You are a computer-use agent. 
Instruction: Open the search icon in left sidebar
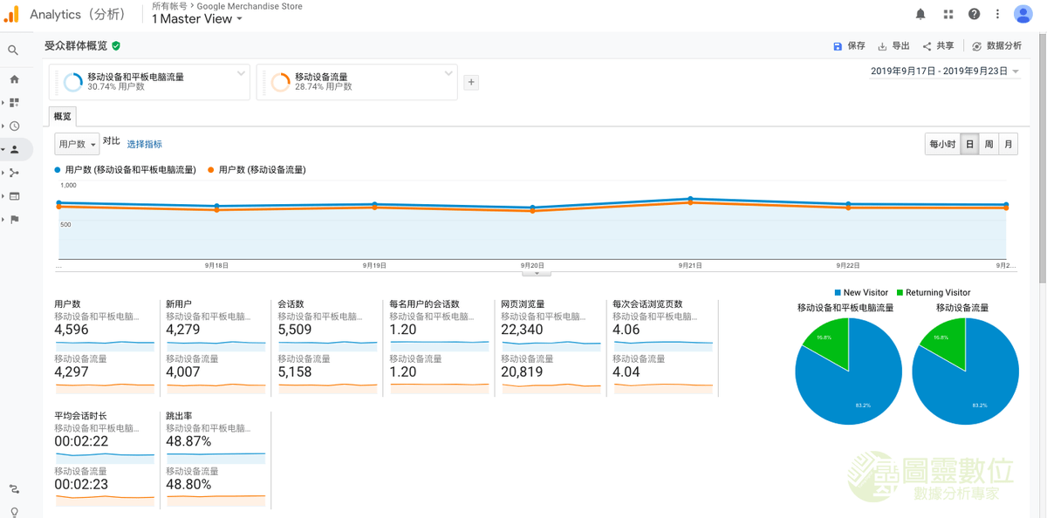[x=13, y=51]
